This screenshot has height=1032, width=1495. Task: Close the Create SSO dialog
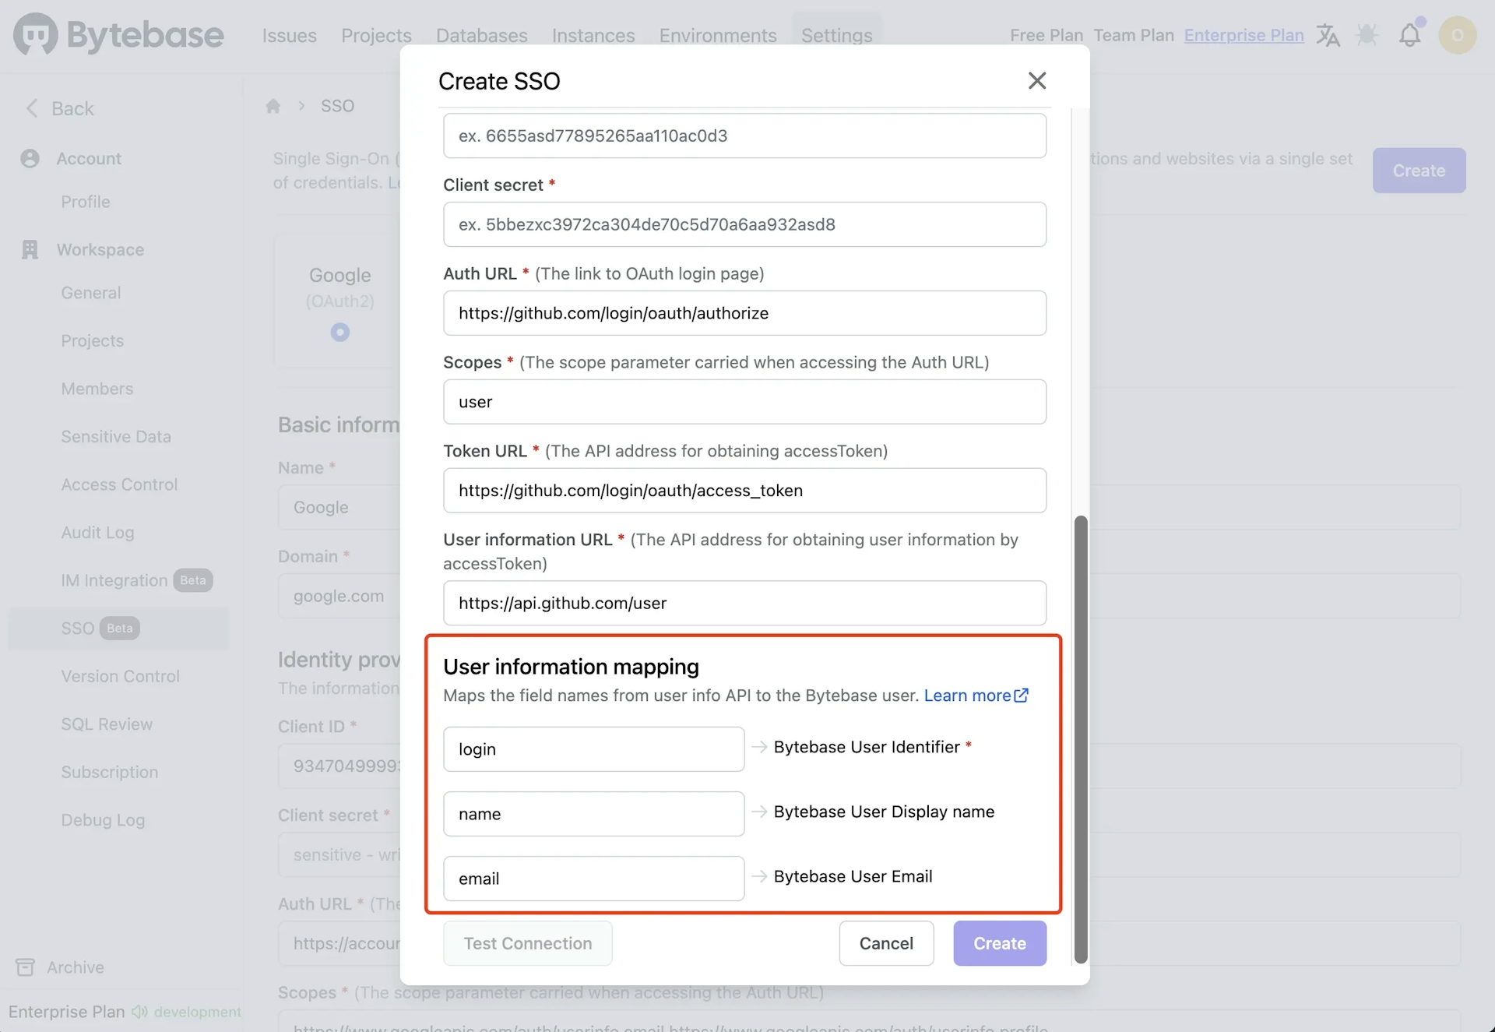click(1036, 80)
